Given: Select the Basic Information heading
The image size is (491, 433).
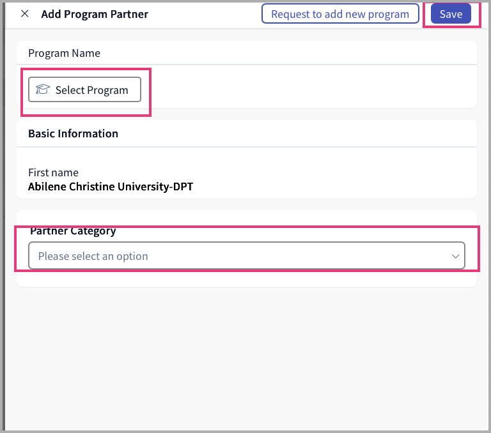Looking at the screenshot, I should [73, 133].
